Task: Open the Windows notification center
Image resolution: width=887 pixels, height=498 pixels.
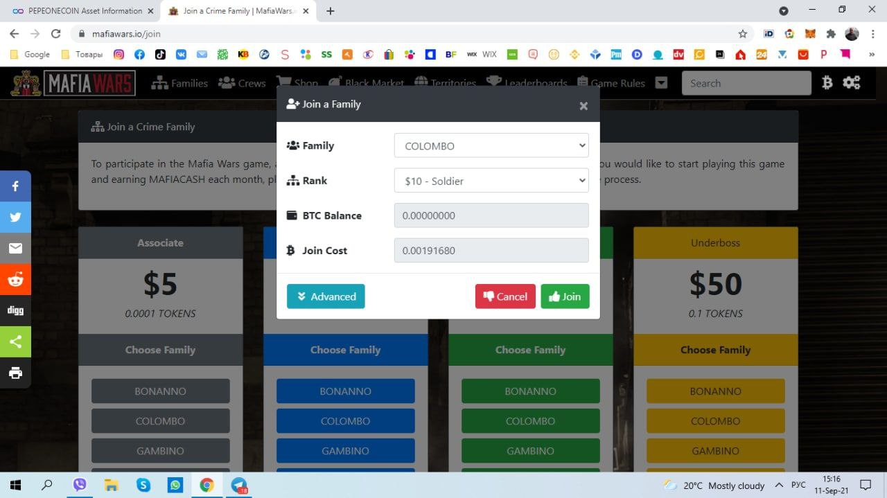Action: [865, 485]
